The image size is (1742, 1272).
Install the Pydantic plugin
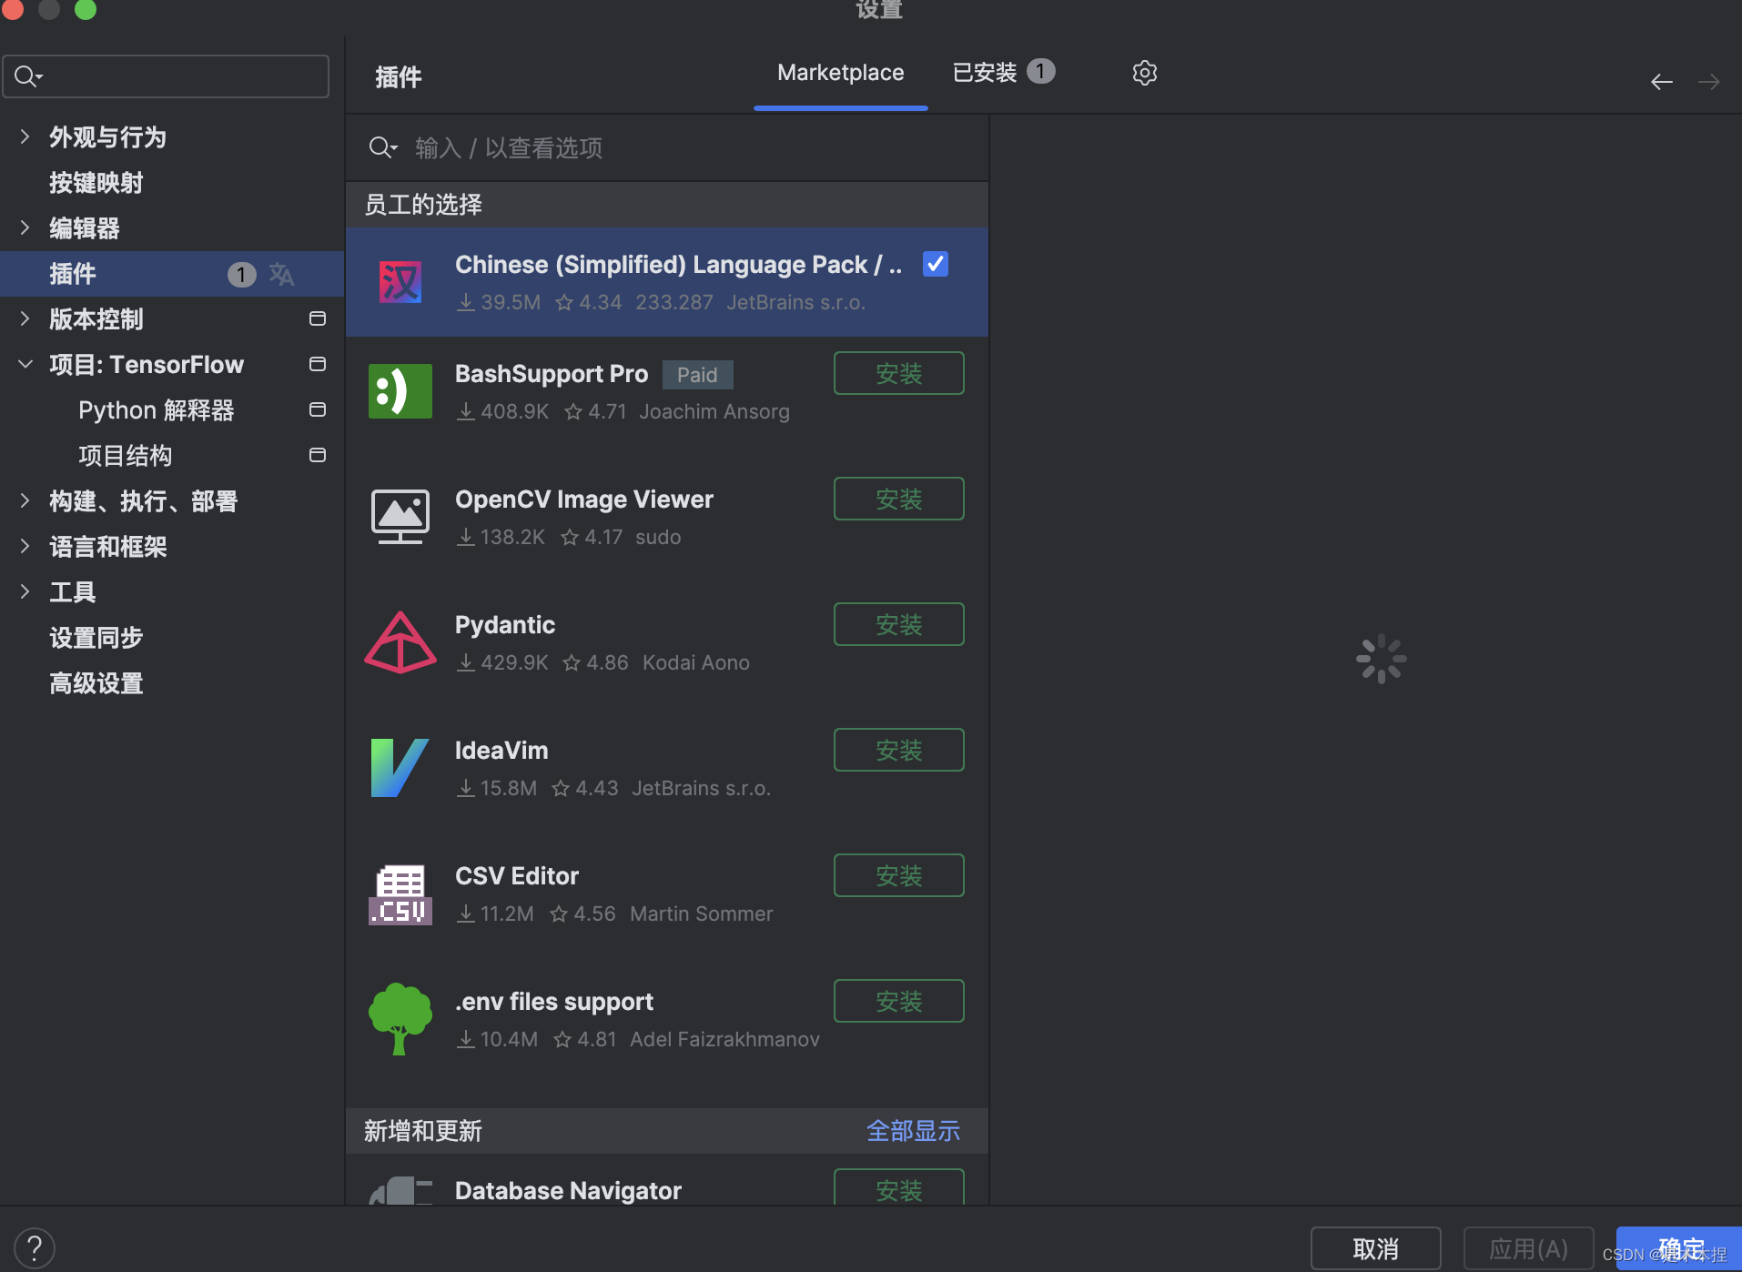click(898, 624)
